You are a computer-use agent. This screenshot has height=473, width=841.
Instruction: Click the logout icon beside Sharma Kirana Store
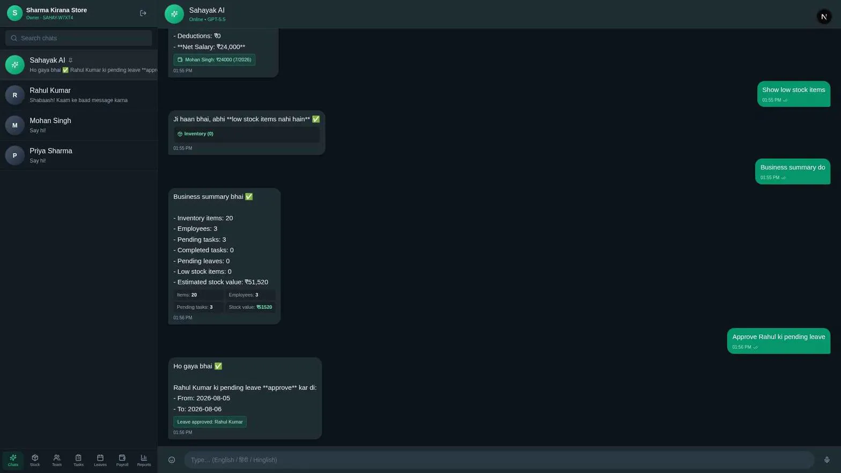(143, 13)
